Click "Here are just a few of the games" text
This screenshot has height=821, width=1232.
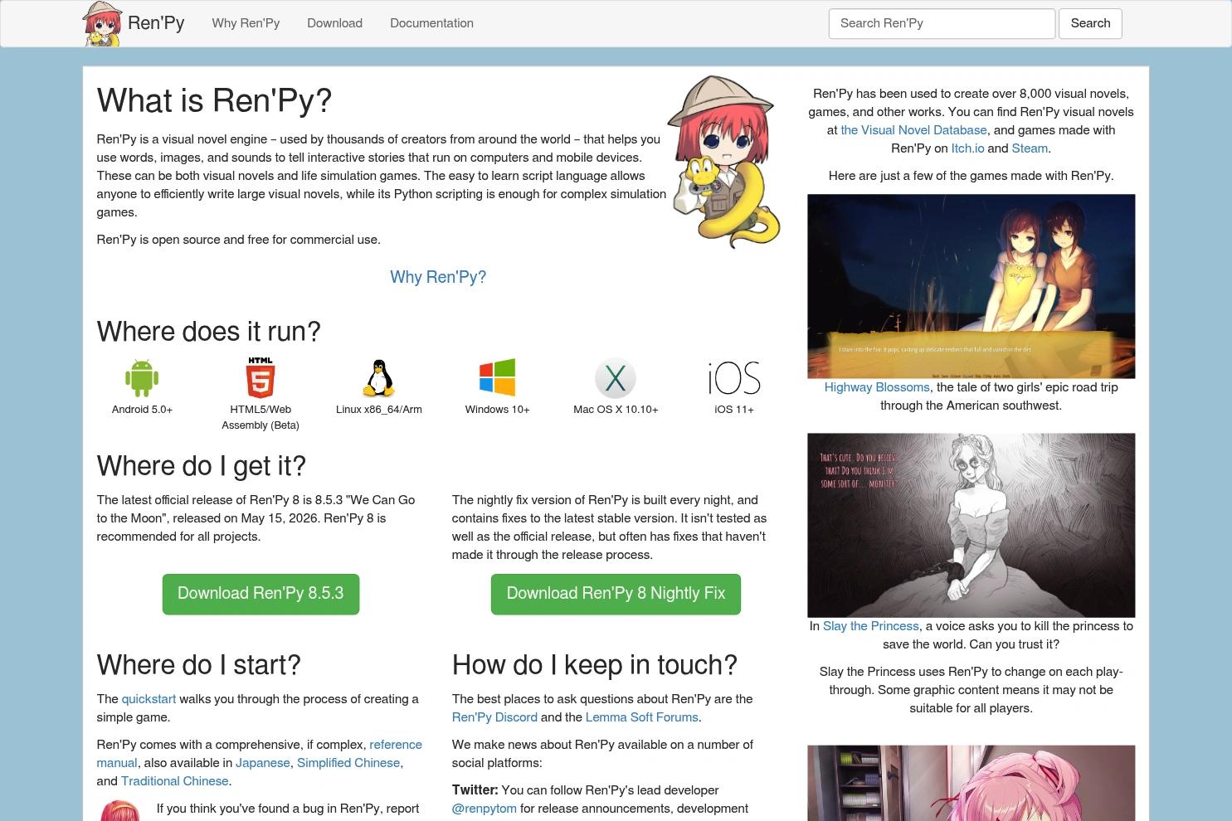click(971, 176)
